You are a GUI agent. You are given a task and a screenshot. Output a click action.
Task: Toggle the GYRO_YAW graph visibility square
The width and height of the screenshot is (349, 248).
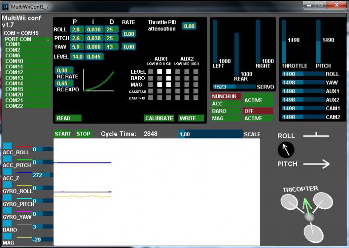tap(7, 211)
